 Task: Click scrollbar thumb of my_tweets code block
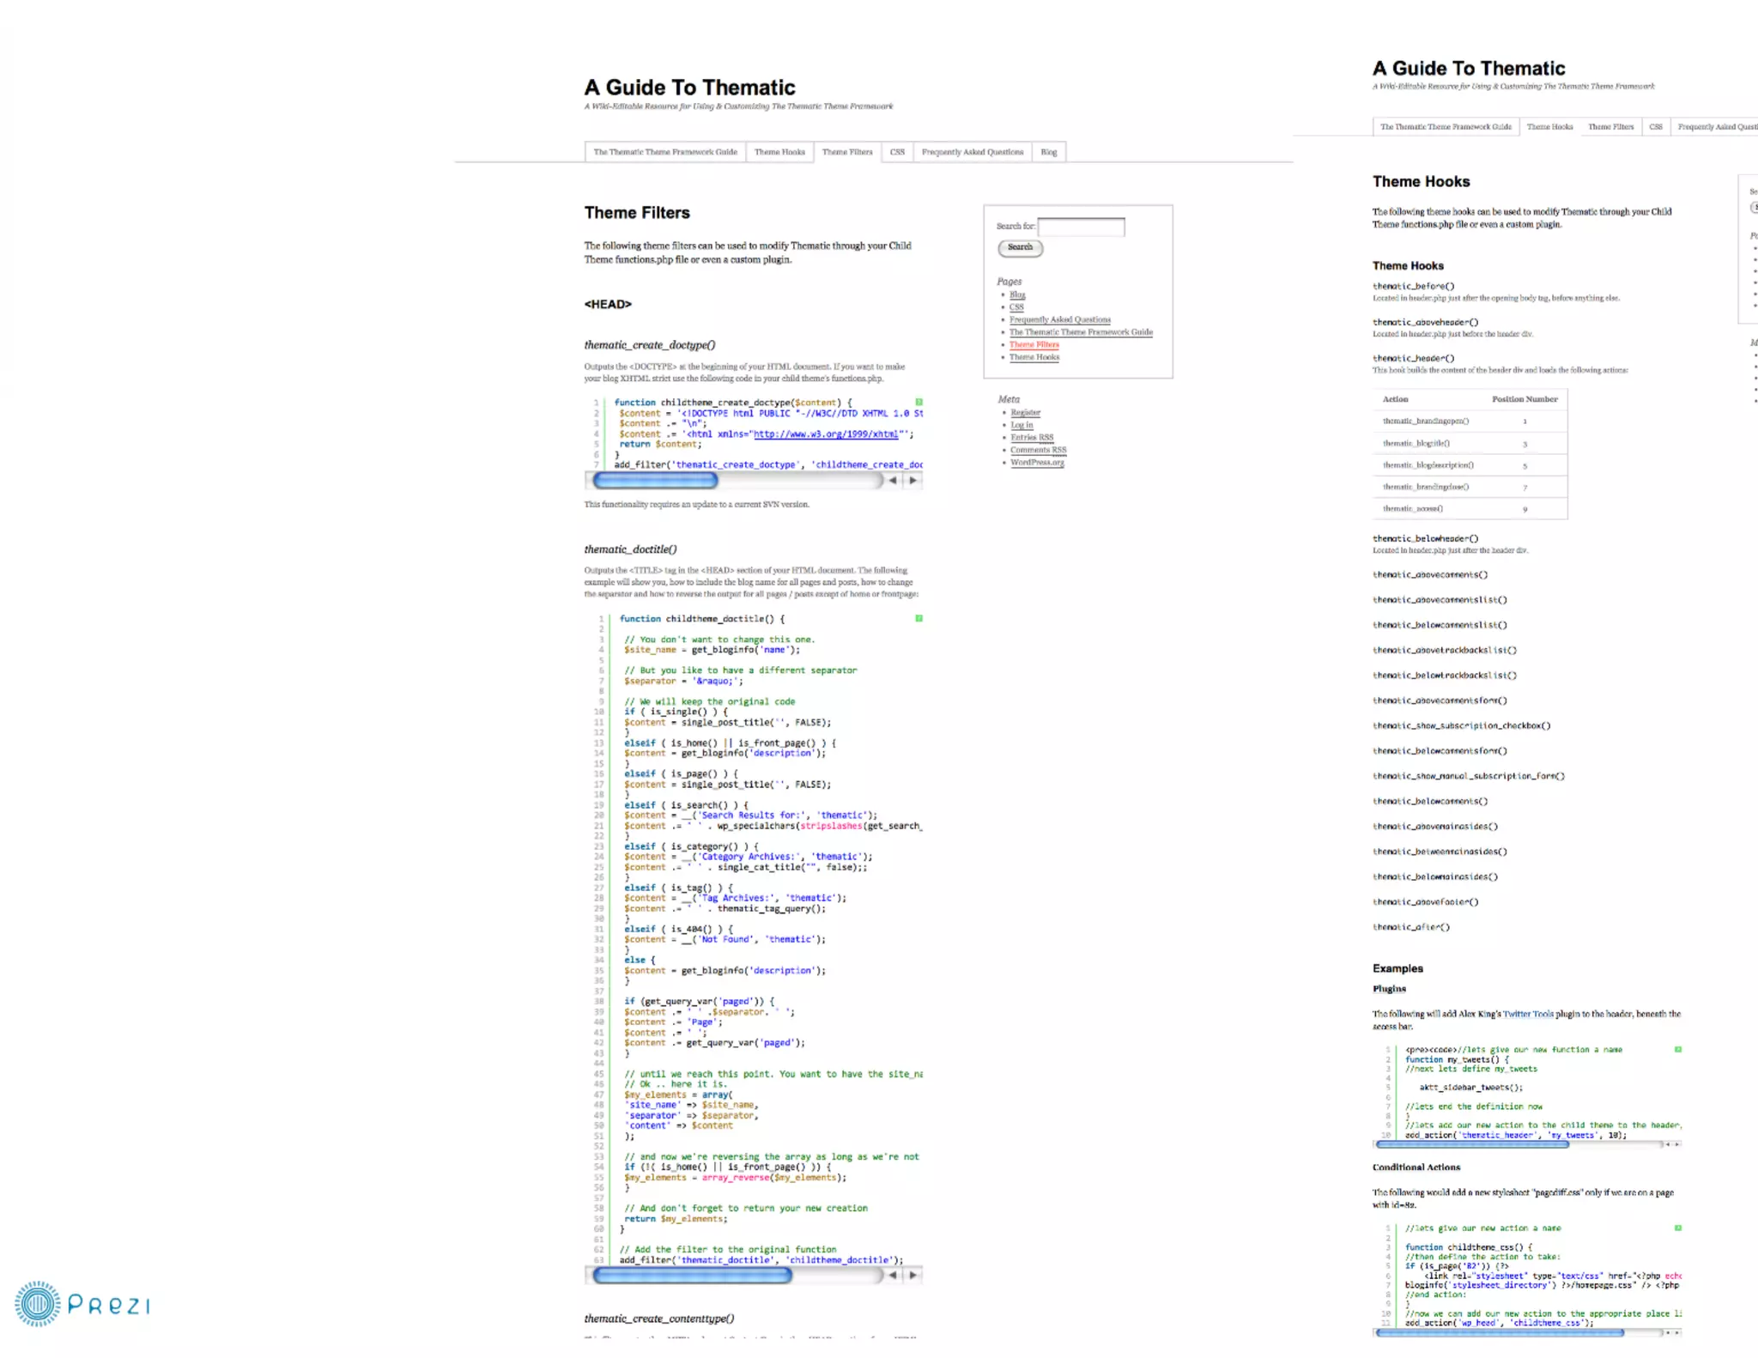pos(1473,1144)
